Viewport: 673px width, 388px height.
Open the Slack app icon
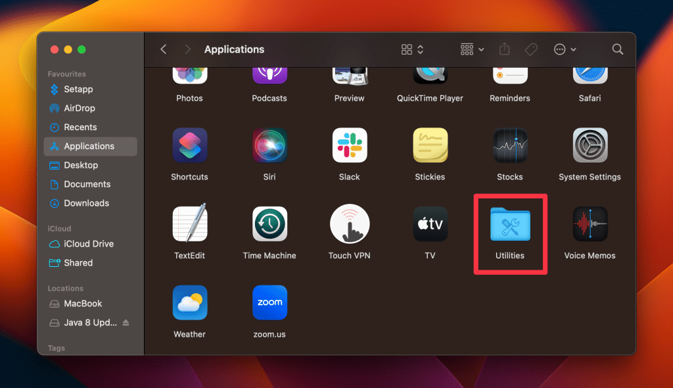pyautogui.click(x=350, y=145)
